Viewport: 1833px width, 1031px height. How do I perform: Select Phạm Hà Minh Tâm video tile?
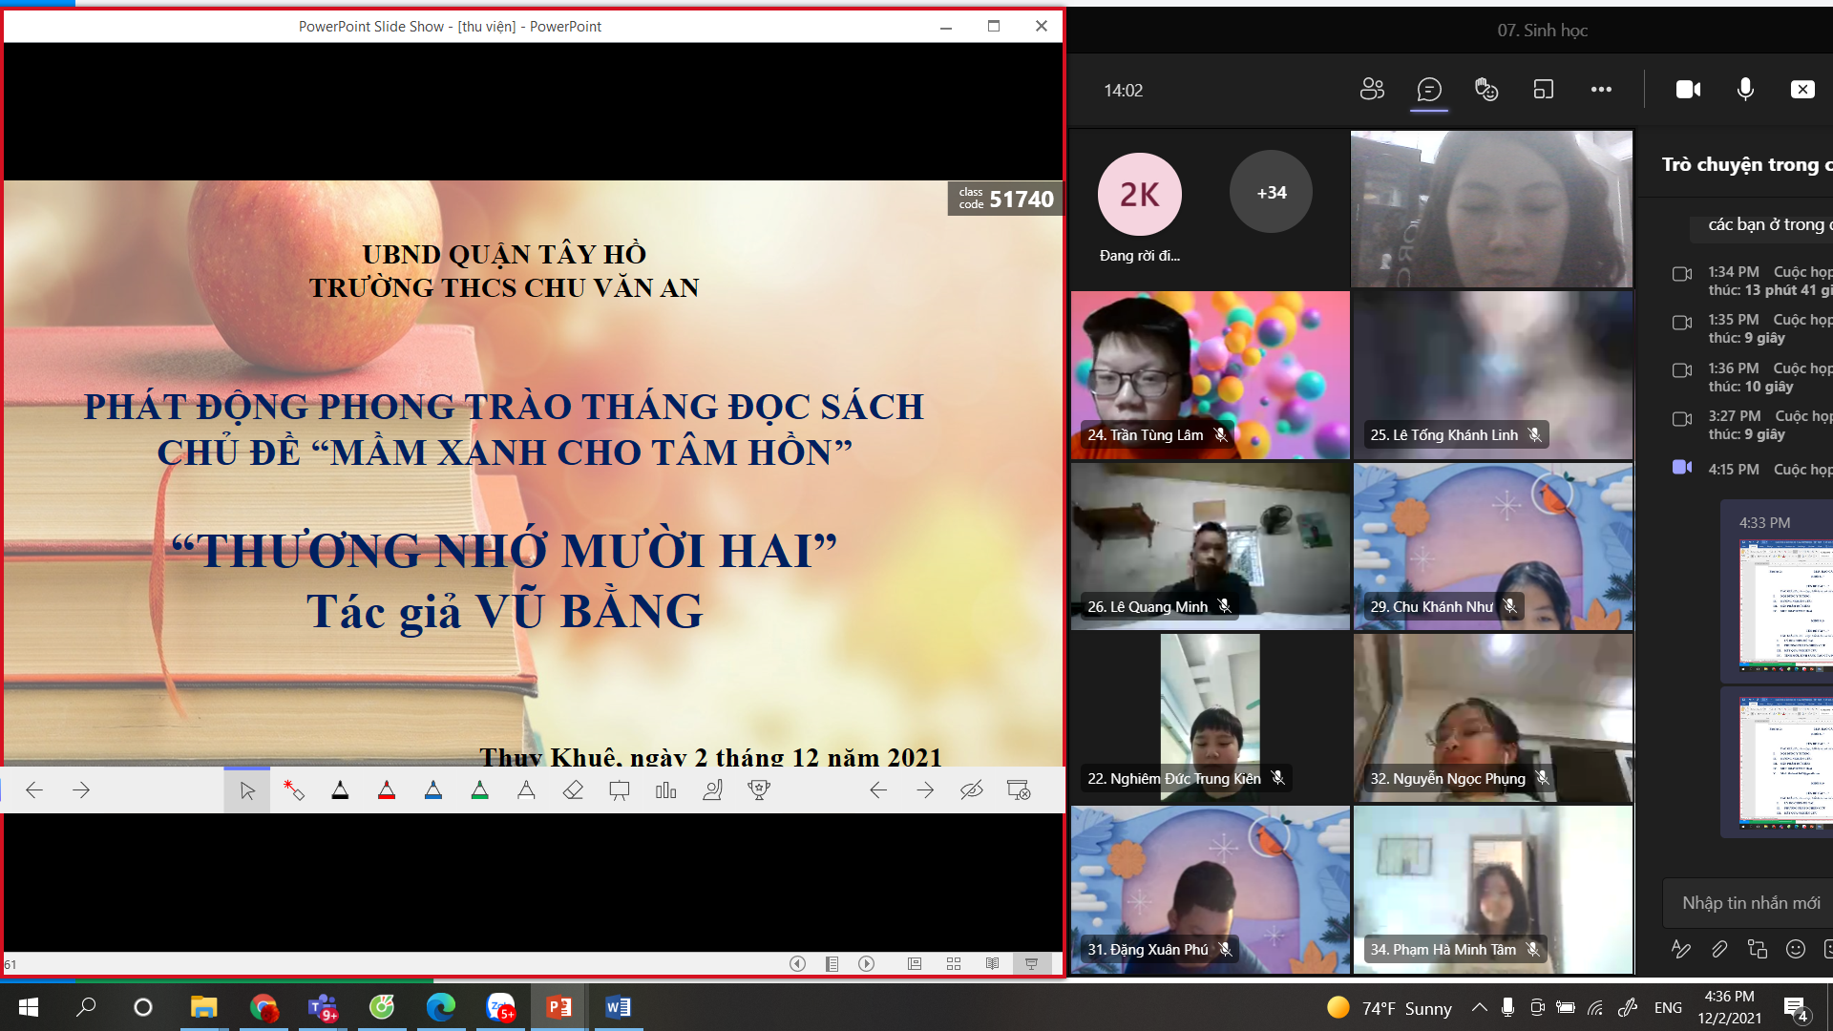(1492, 890)
